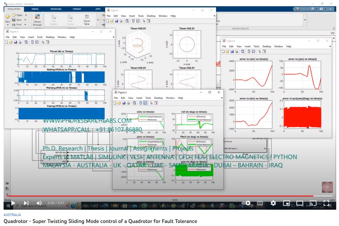
Task: Open Property Inspector in Figure 4 toolbar
Action: tap(264, 51)
